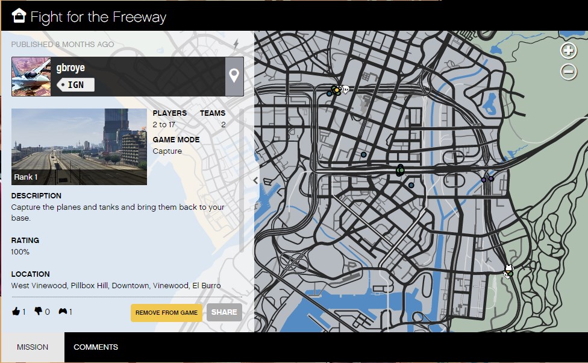Viewport: 588px width, 363px height.
Task: Click the "Rank 1" label on the preview
Action: tap(25, 177)
